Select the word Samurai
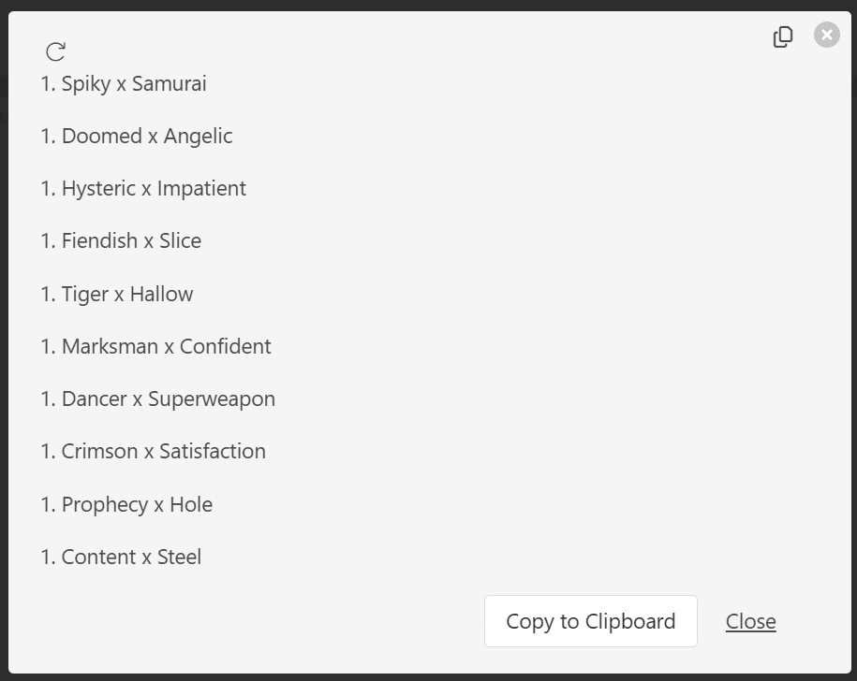The width and height of the screenshot is (857, 681). pos(169,83)
